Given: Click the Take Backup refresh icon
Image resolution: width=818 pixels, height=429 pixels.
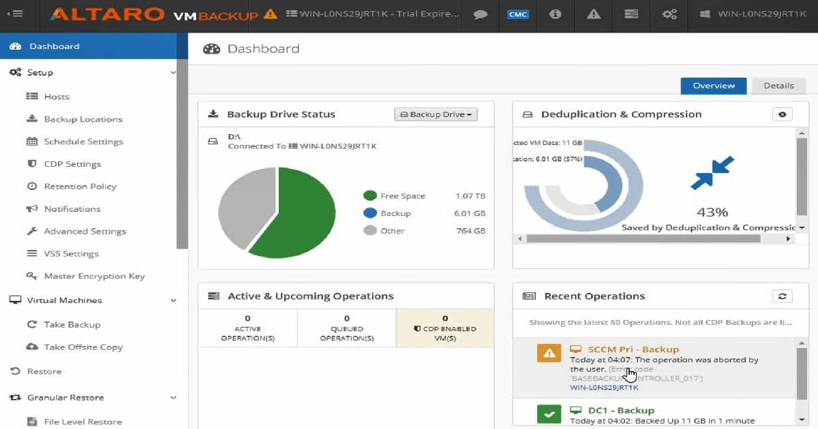Looking at the screenshot, I should [32, 325].
